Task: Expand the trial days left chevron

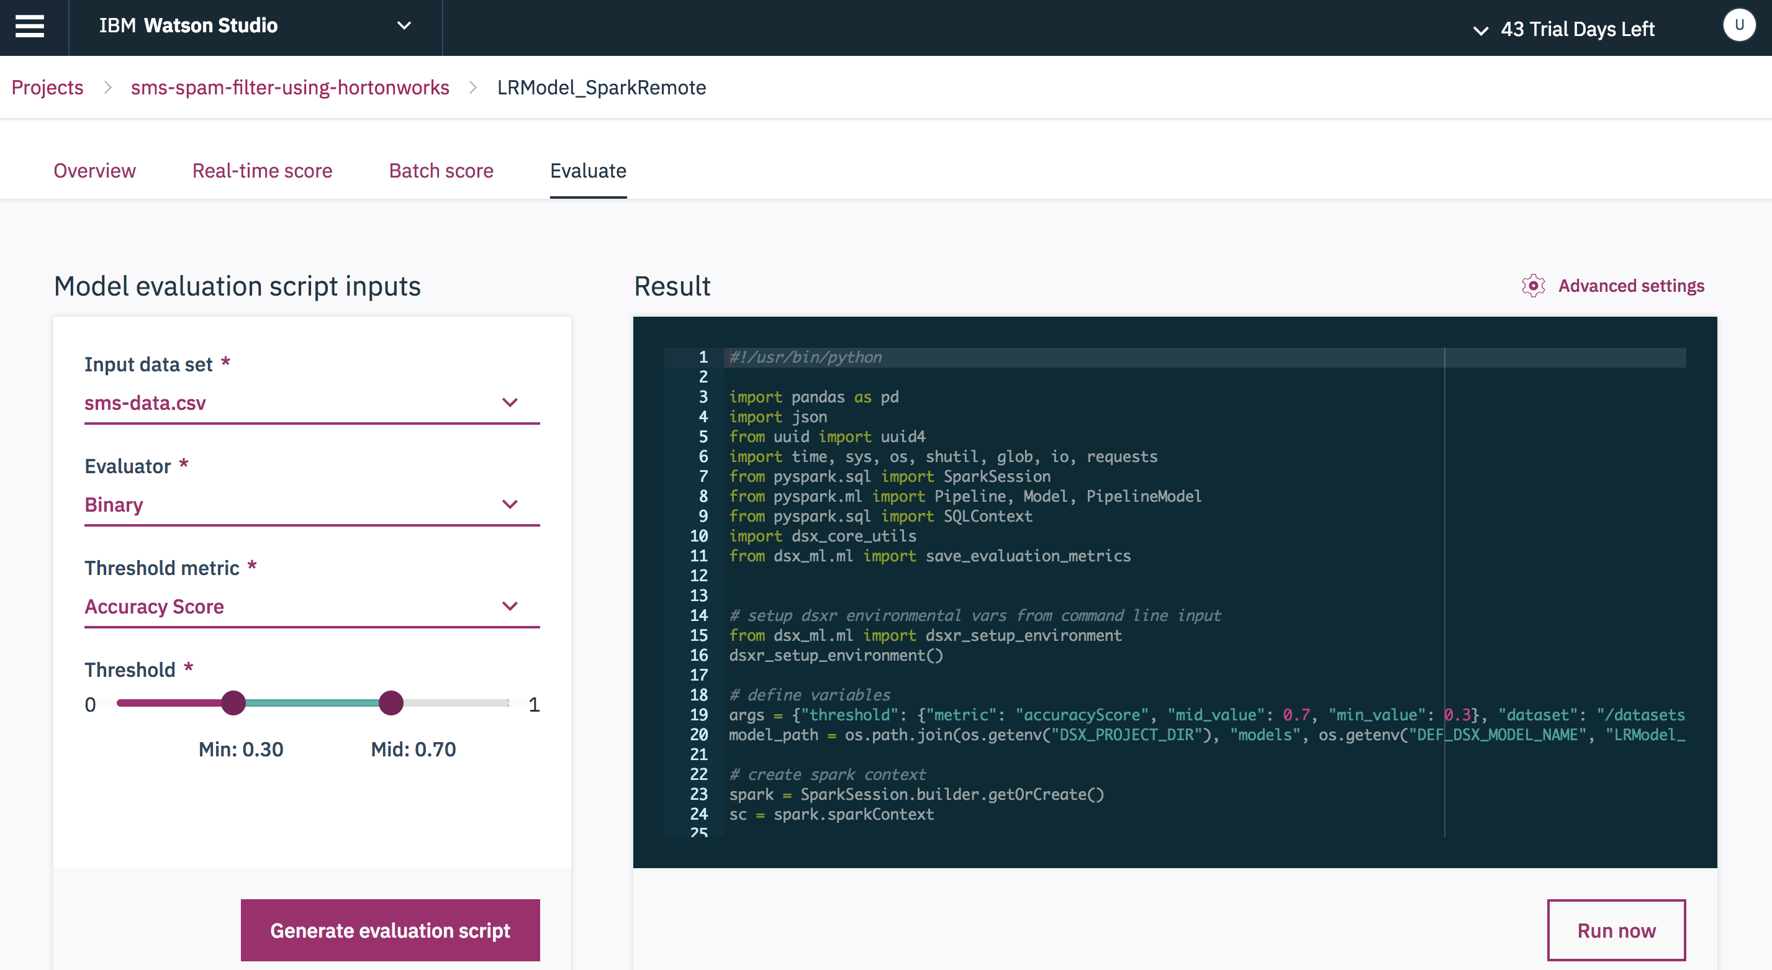Action: 1480,30
